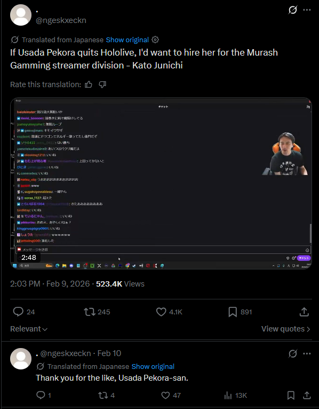Open View quotes chevron link
This screenshot has width=319, height=409.
[x=286, y=329]
